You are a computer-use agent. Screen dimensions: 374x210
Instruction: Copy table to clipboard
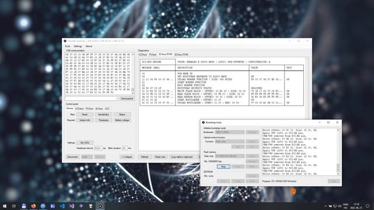click(x=182, y=157)
